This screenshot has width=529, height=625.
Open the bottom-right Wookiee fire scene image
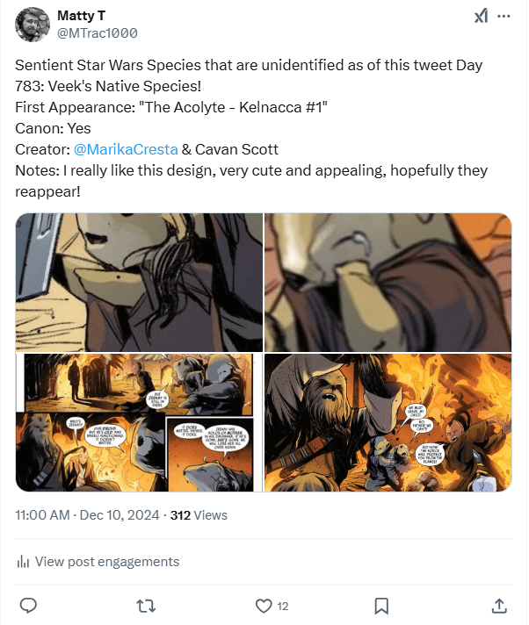point(388,422)
